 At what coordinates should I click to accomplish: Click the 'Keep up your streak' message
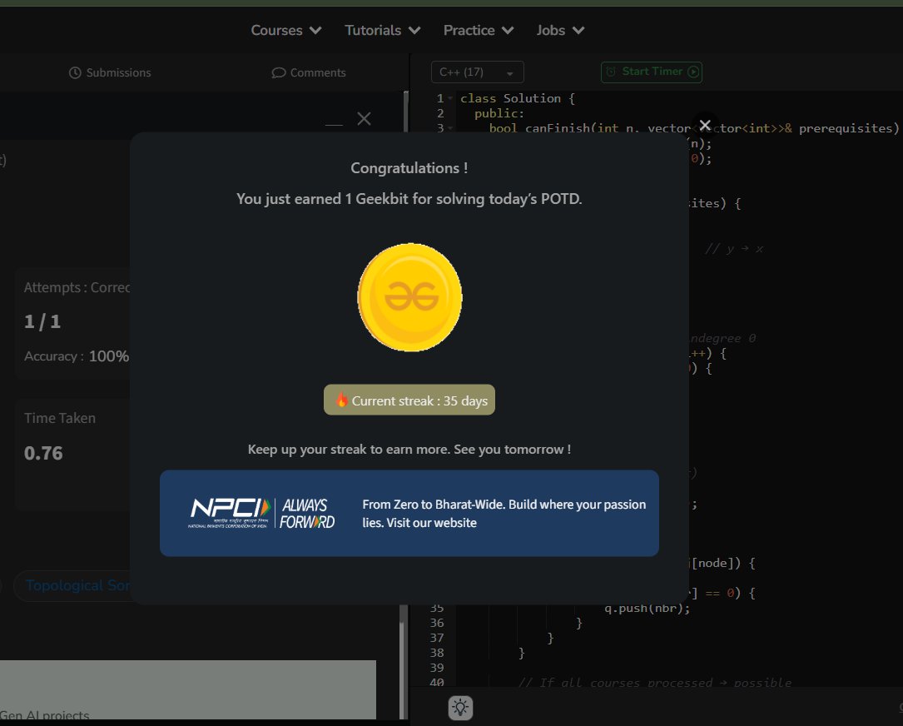click(409, 450)
